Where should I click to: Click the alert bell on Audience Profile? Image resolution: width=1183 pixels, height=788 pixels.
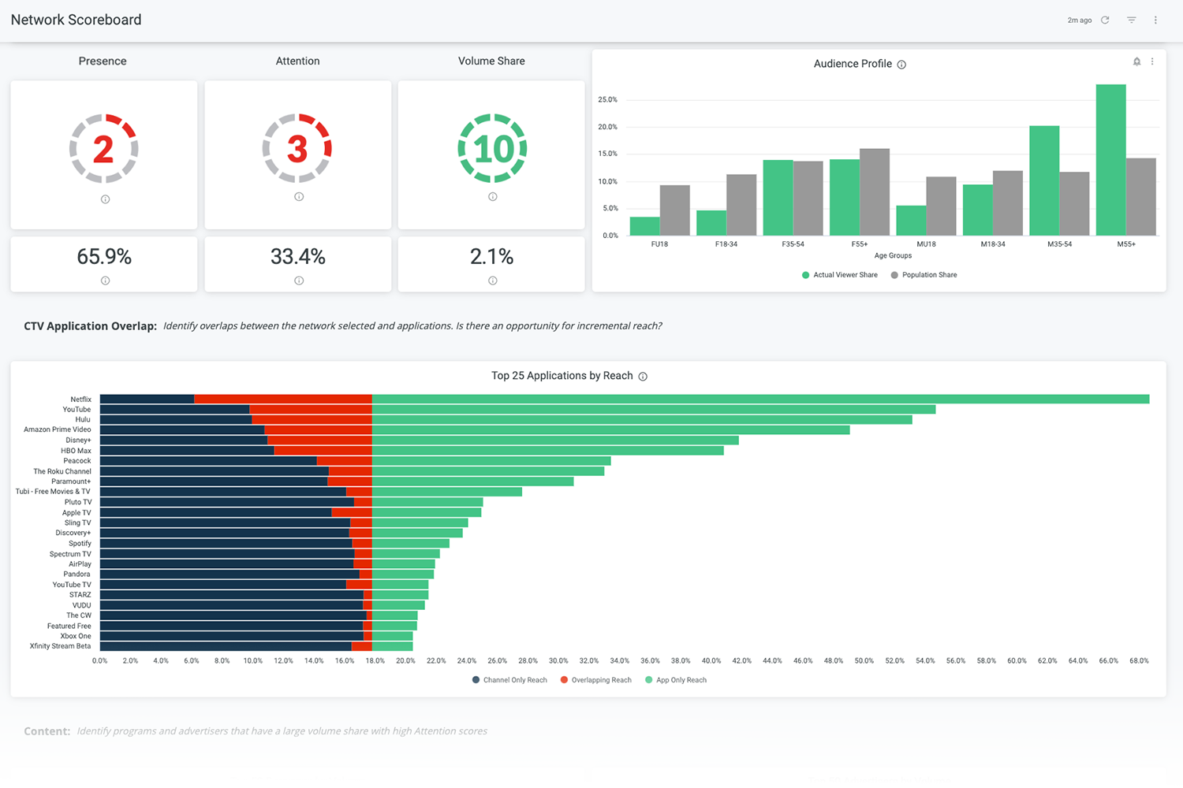[x=1136, y=61]
